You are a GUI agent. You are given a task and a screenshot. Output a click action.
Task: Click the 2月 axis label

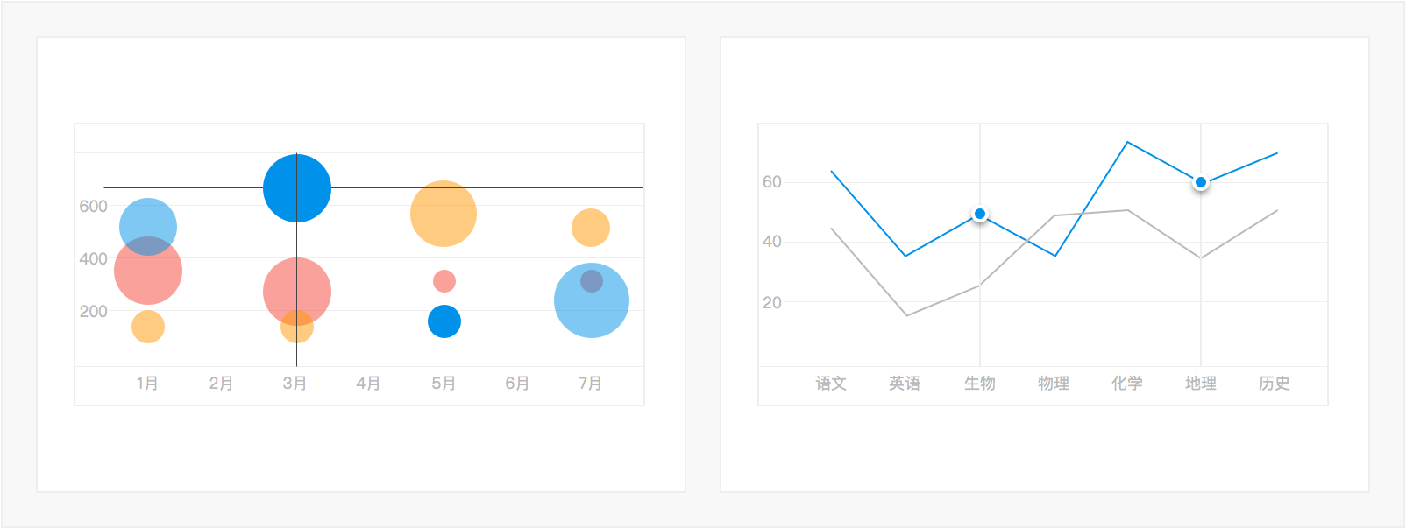221,383
